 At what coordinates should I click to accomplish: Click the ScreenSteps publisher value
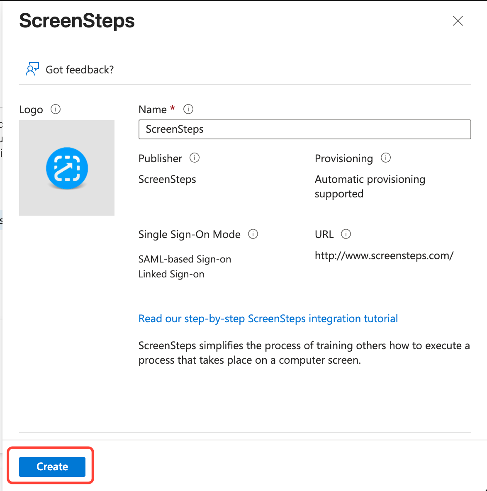coord(167,179)
